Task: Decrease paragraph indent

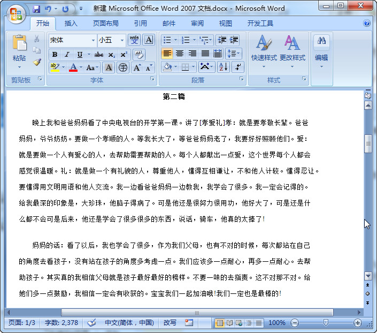Action: 222,40
